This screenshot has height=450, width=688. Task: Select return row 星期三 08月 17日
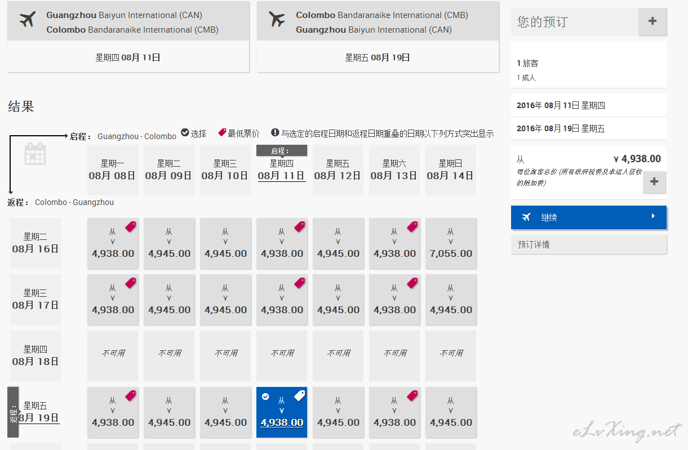(x=35, y=299)
